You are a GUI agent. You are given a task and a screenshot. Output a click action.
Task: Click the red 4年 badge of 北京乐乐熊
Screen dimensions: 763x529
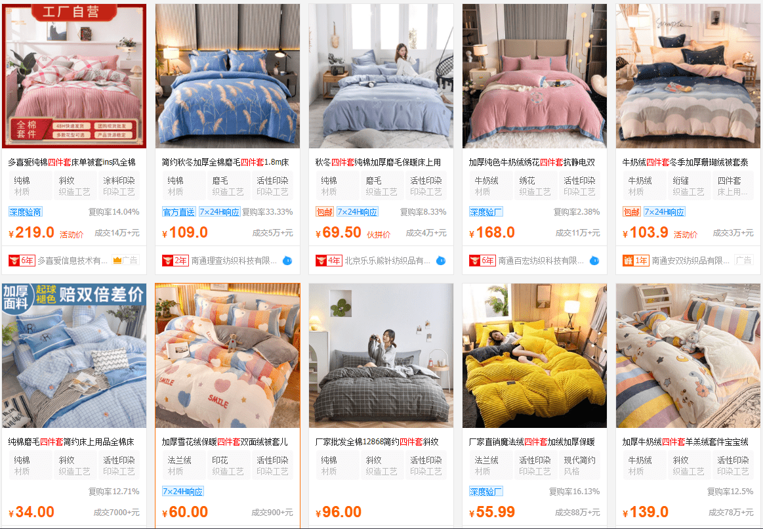(x=329, y=261)
